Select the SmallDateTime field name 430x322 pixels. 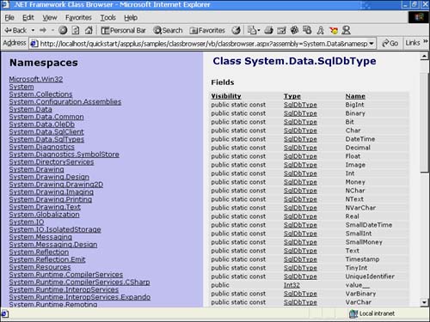pos(369,225)
